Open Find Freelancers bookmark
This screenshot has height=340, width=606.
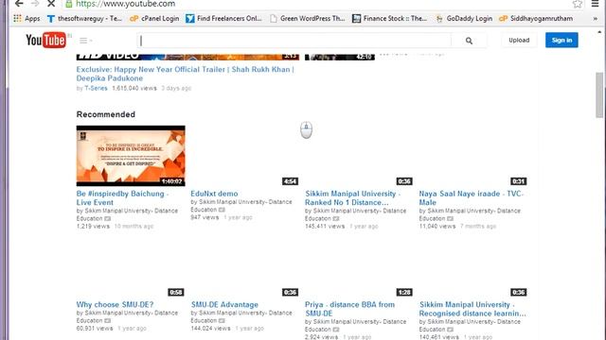coord(223,18)
